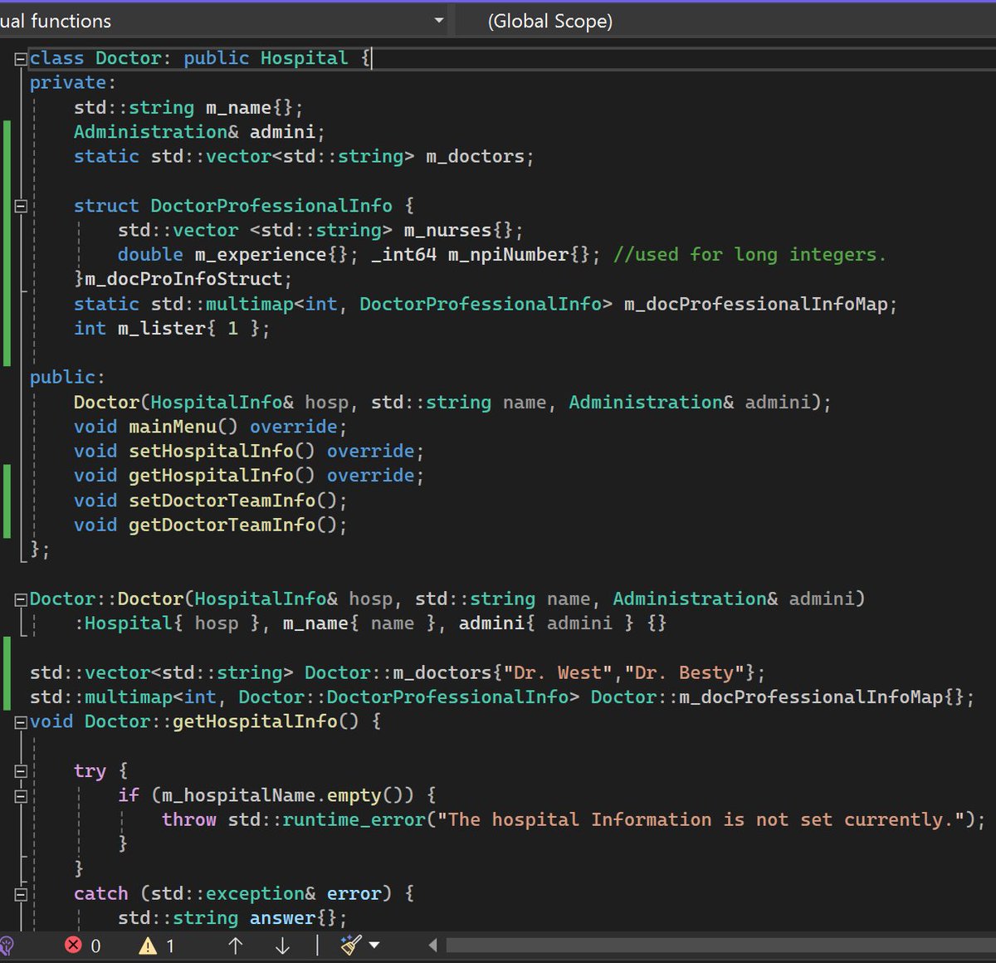Viewport: 996px width, 963px height.
Task: Collapse the class Doctor code block
Action: [x=21, y=58]
